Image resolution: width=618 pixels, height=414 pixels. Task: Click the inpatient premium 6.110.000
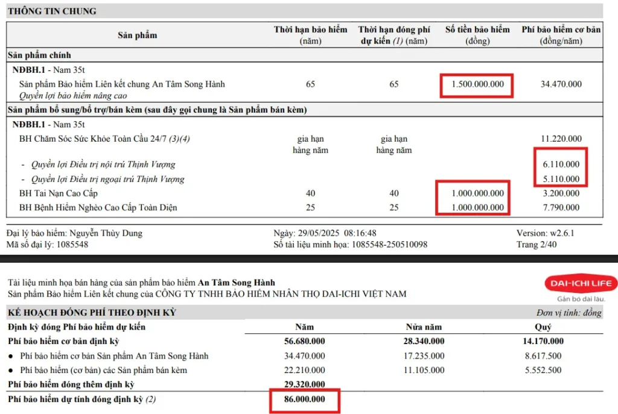[x=561, y=164]
